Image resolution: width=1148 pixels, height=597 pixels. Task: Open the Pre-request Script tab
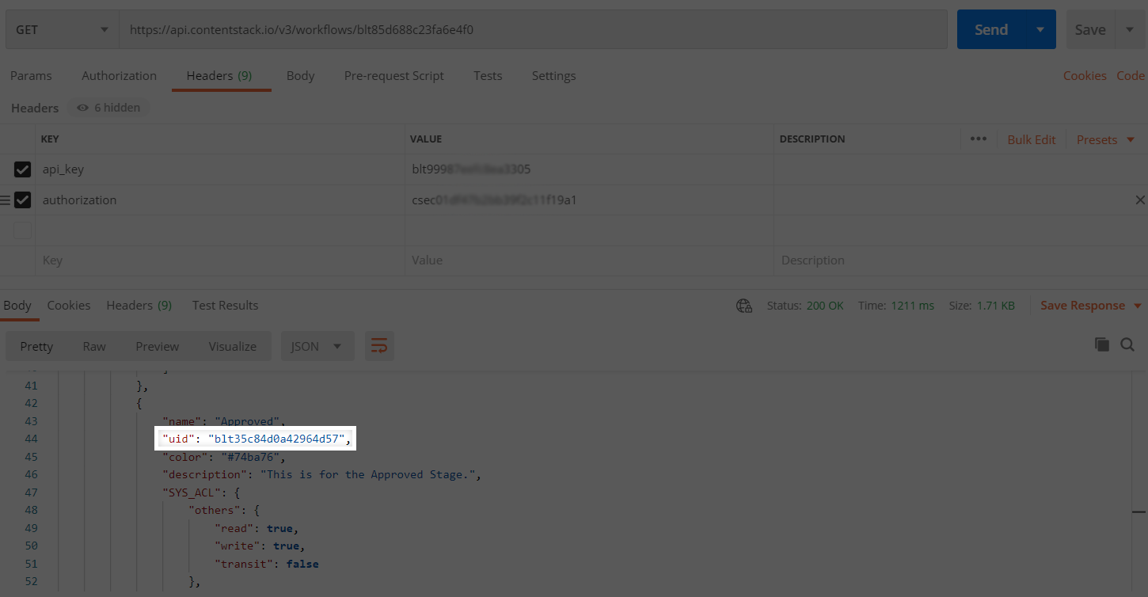[393, 76]
